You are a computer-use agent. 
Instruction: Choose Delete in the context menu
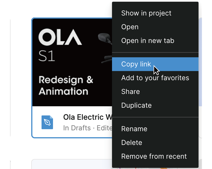(x=155, y=143)
